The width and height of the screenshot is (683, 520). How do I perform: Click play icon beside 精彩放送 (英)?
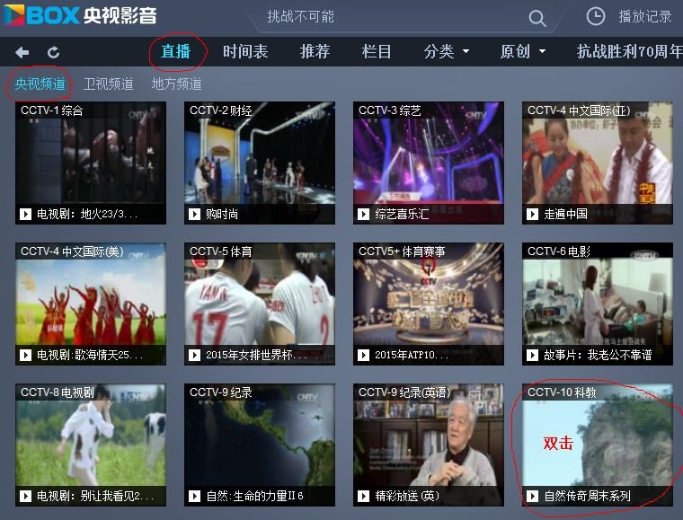pos(363,496)
